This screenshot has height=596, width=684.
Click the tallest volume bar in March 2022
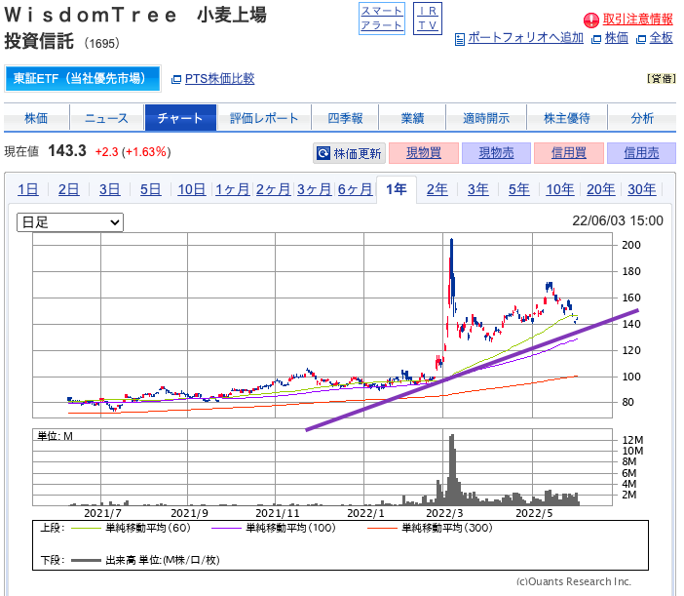(452, 470)
